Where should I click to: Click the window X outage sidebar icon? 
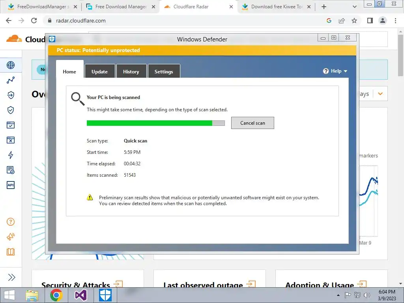point(11,140)
